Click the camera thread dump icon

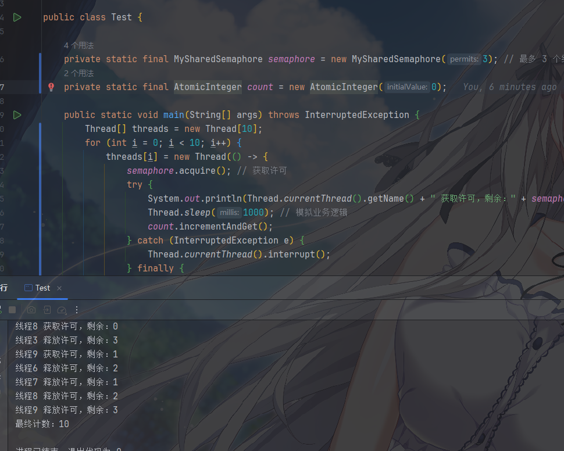coord(31,310)
